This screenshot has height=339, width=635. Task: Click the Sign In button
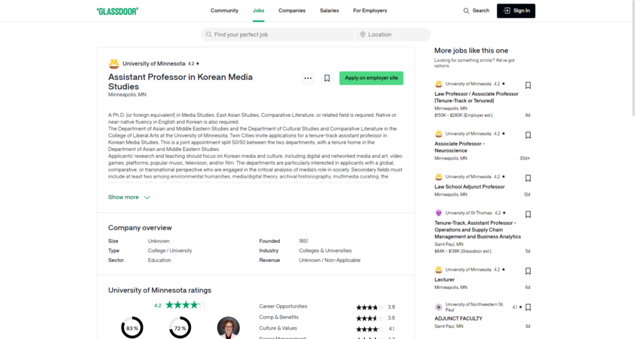[x=516, y=11]
